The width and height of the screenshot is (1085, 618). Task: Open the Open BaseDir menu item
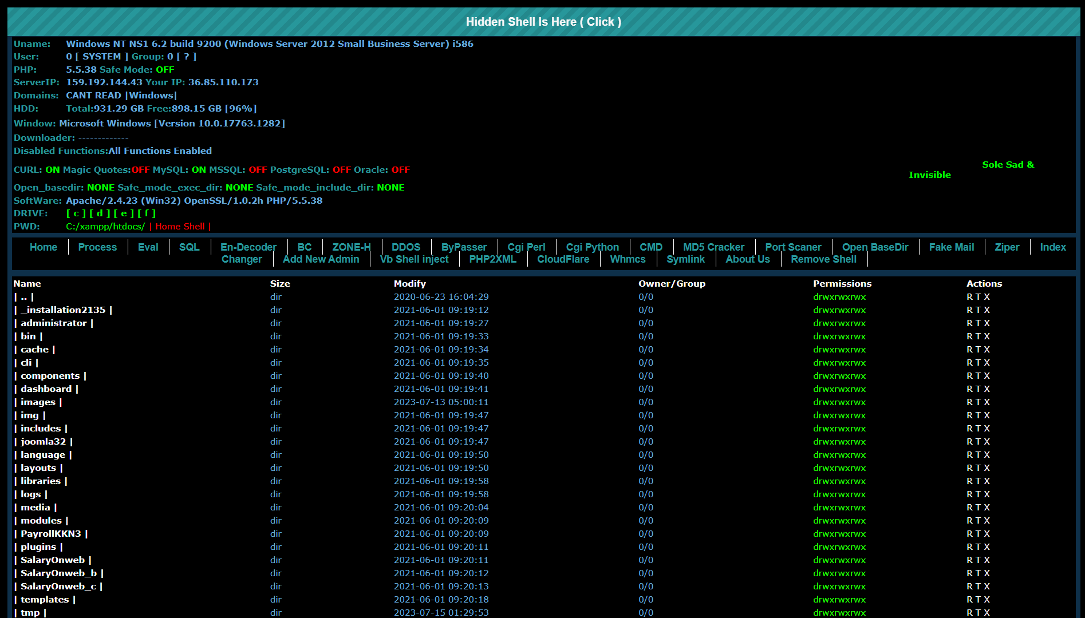point(875,247)
